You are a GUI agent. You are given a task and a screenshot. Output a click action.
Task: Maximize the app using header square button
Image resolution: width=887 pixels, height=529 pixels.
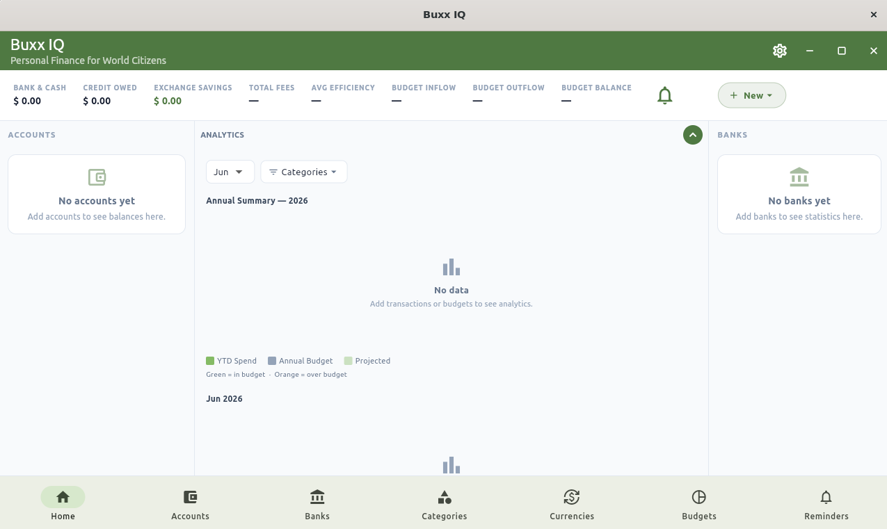coord(842,51)
